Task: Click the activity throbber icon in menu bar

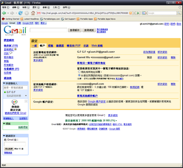Action: [x=180, y=7]
